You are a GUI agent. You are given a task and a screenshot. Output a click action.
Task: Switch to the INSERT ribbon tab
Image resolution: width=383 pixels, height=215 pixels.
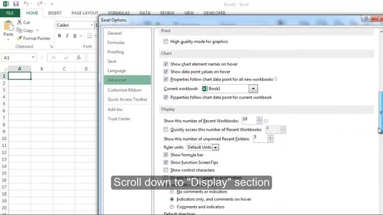54,13
